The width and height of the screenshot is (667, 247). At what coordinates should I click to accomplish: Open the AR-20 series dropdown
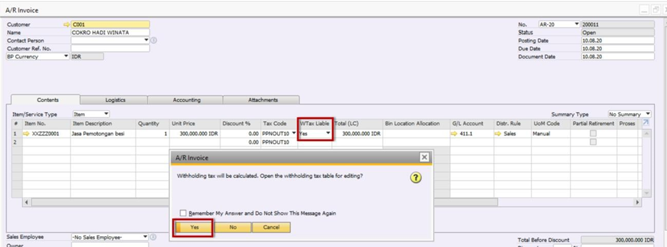[577, 24]
